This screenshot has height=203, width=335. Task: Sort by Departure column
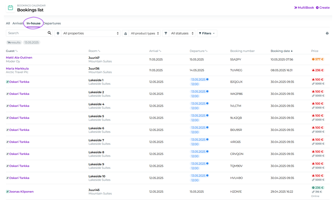point(198,51)
